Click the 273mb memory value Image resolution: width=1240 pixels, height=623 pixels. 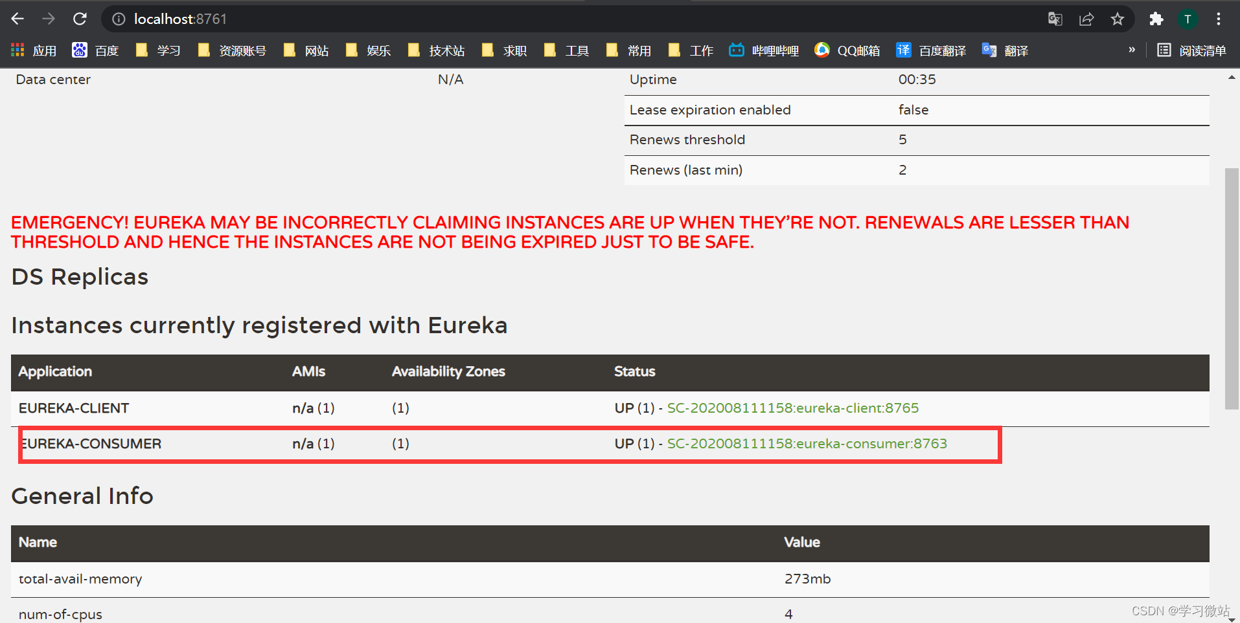(x=807, y=579)
